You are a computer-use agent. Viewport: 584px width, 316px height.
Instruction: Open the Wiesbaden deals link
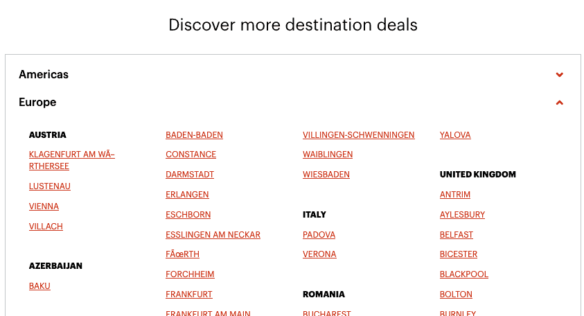326,175
